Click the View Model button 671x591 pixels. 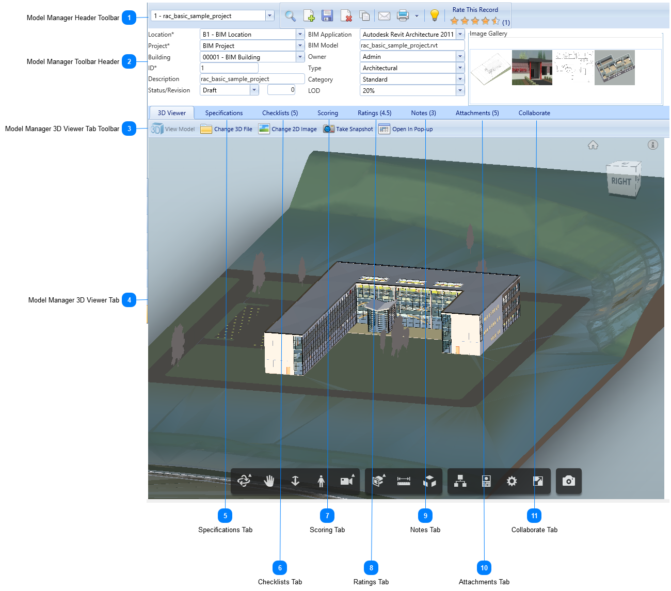[x=173, y=129]
